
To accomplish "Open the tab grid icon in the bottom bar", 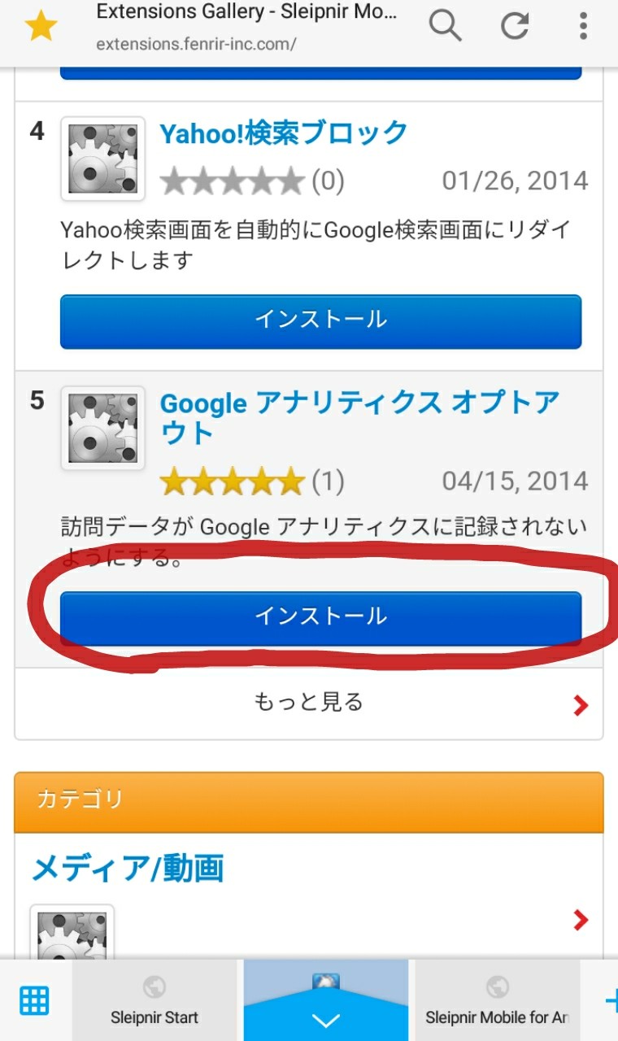I will (x=35, y=1000).
